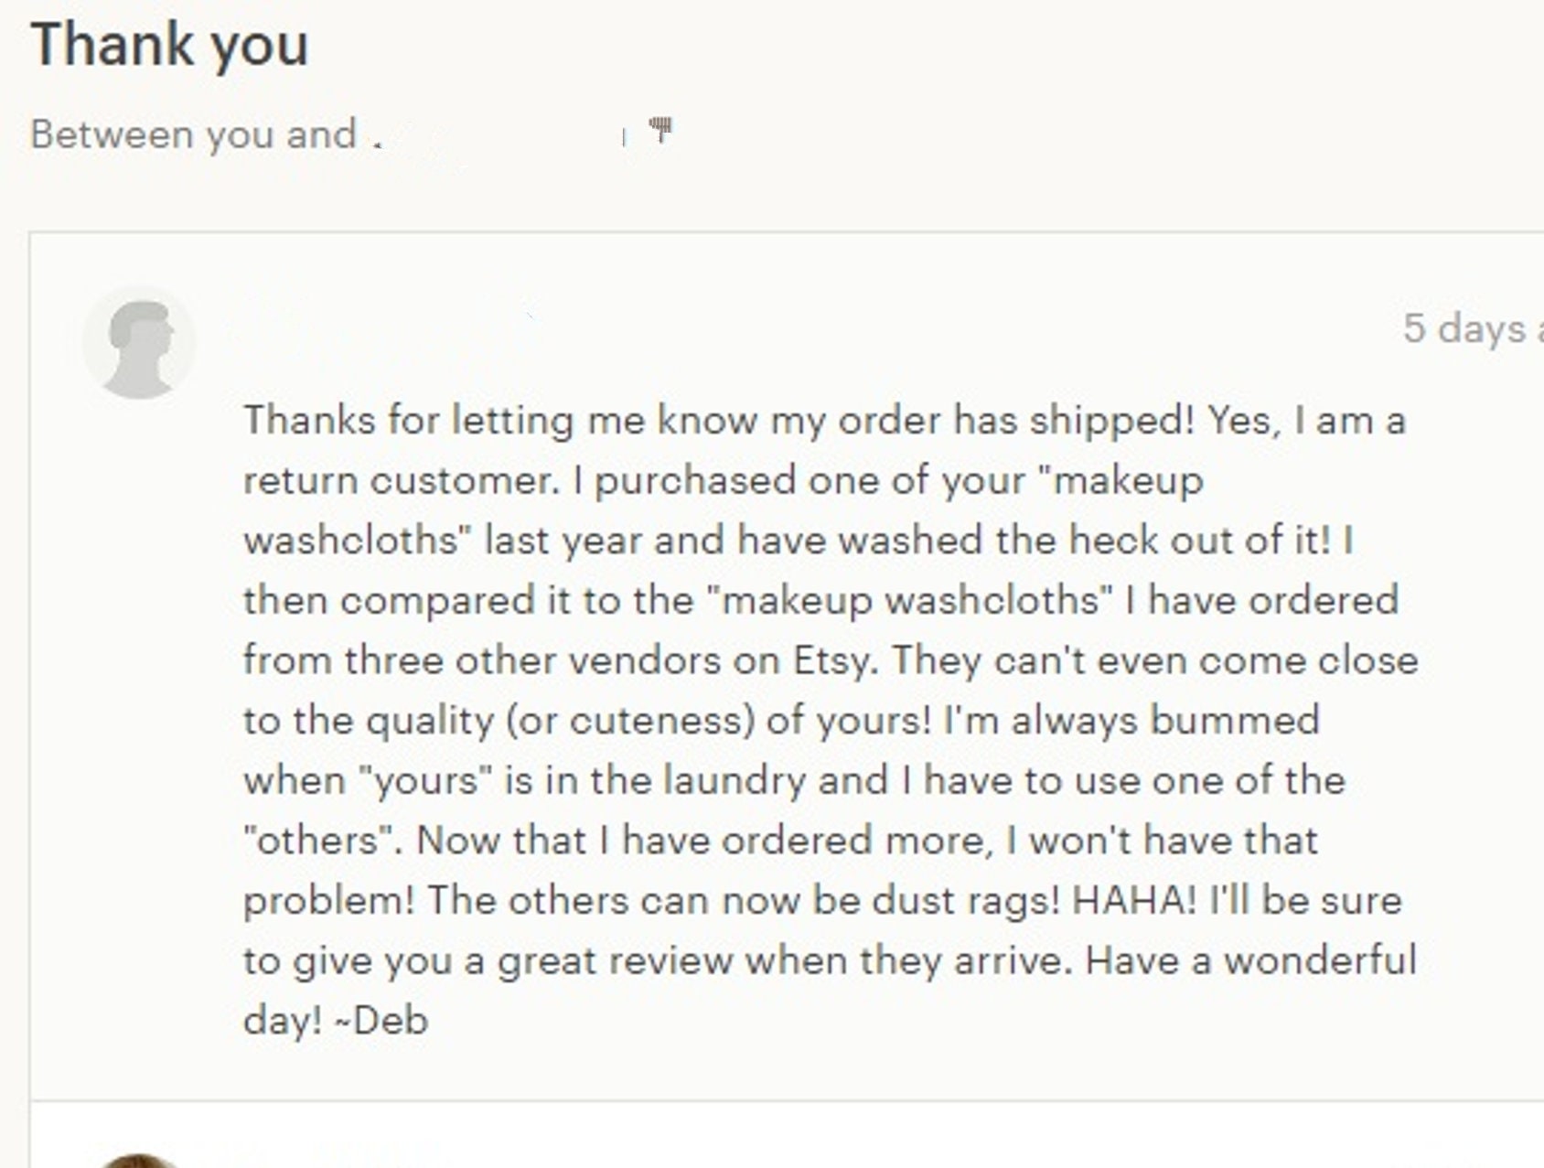This screenshot has width=1544, height=1168.
Task: Click the line mentioning 'quality (or cuteness)'
Action: click(x=782, y=721)
